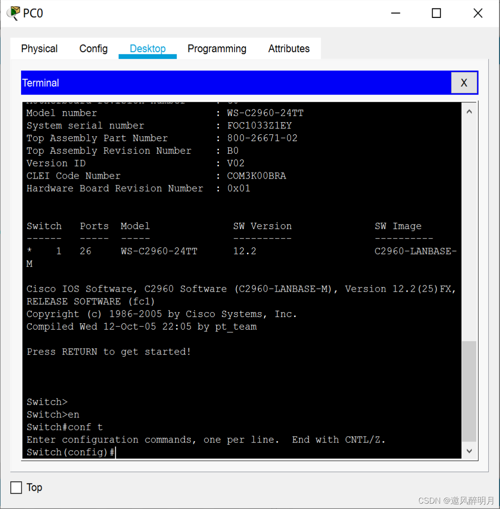Click the Switch(config)# prompt line
Image resolution: width=500 pixels, height=509 pixels.
pos(71,452)
